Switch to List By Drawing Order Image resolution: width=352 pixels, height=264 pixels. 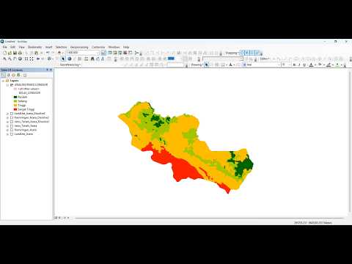click(4, 76)
